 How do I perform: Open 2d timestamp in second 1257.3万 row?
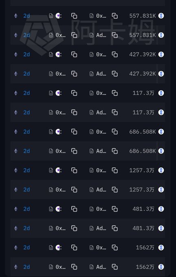pyautogui.click(x=26, y=190)
